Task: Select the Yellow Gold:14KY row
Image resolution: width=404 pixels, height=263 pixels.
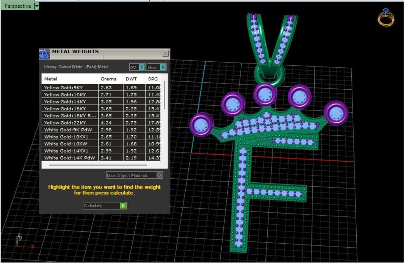Action: [x=101, y=101]
